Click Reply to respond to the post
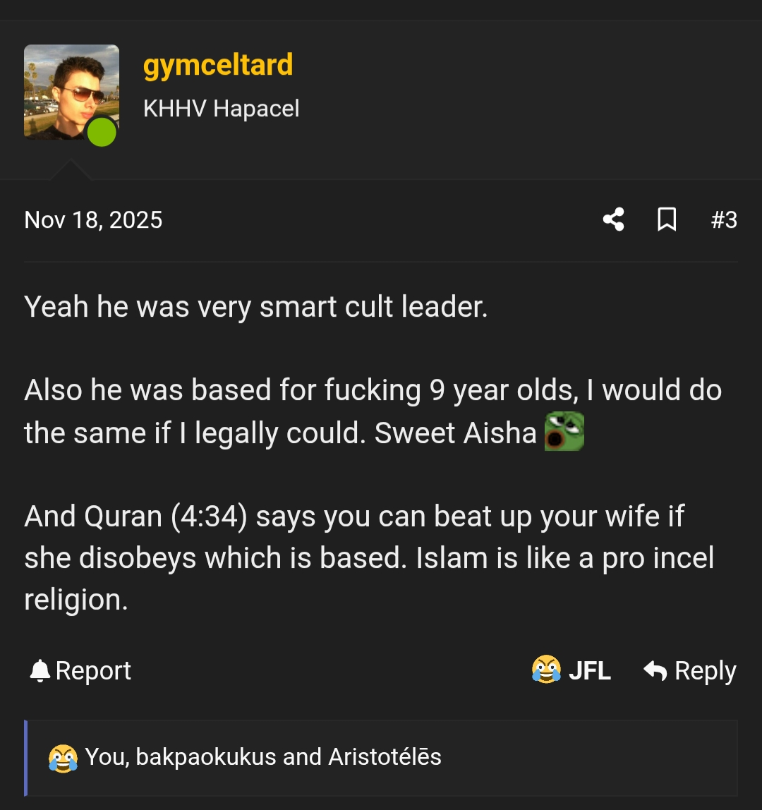The height and width of the screenshot is (810, 762). pyautogui.click(x=706, y=670)
